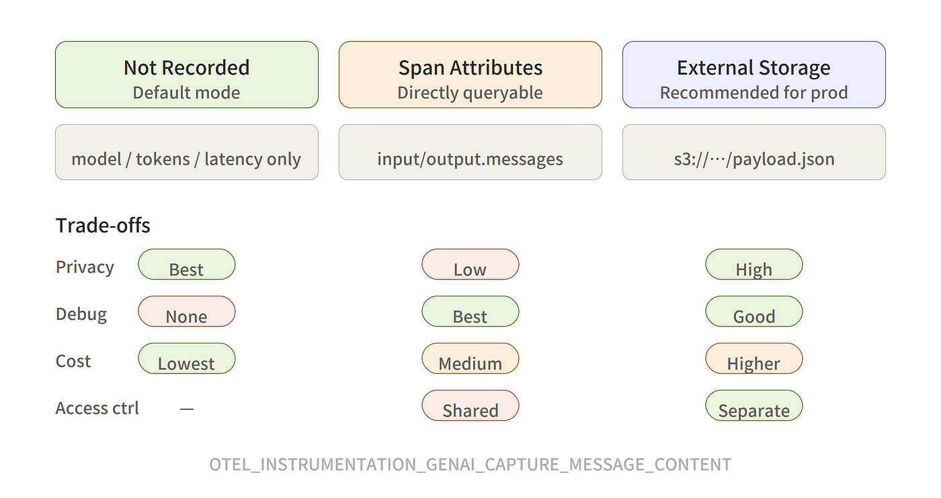
Task: Click the Cost Medium pill
Action: coord(470,358)
